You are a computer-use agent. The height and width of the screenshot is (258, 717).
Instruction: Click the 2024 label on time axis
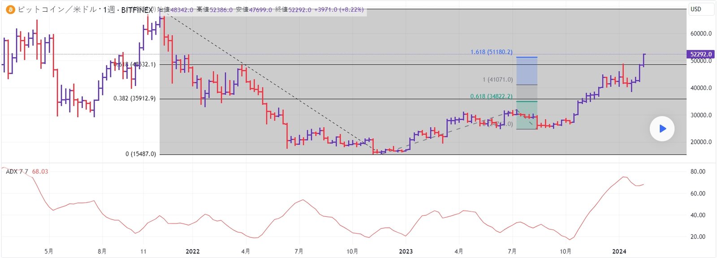coord(619,251)
